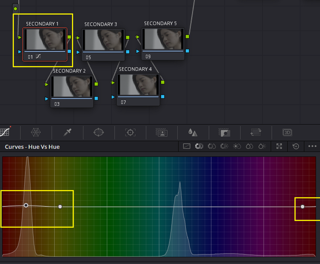Open the Sizing palette
320x264 pixels.
click(256, 132)
